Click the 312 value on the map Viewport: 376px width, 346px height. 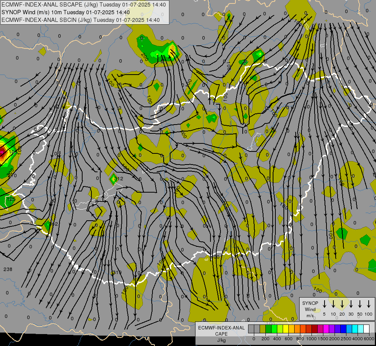pos(119,178)
